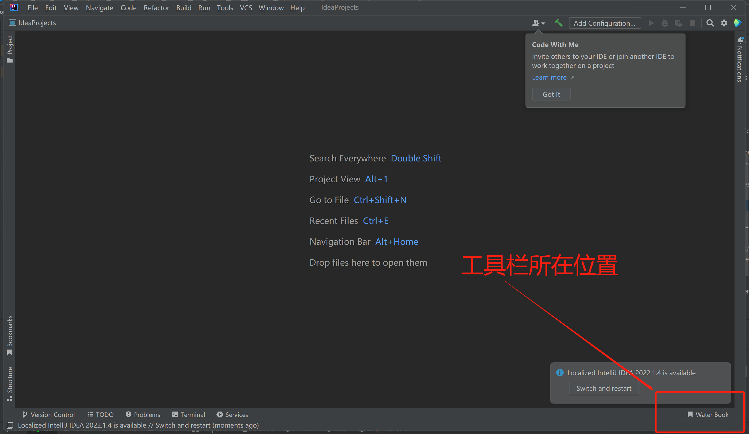Open the Refactor menu
749x434 pixels.
point(156,8)
